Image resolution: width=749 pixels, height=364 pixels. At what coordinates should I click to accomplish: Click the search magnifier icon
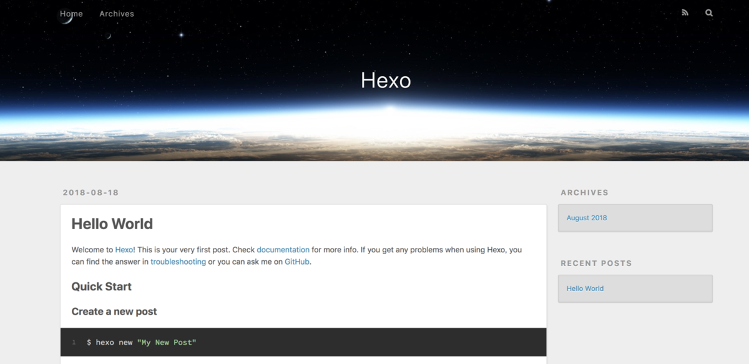click(x=709, y=12)
